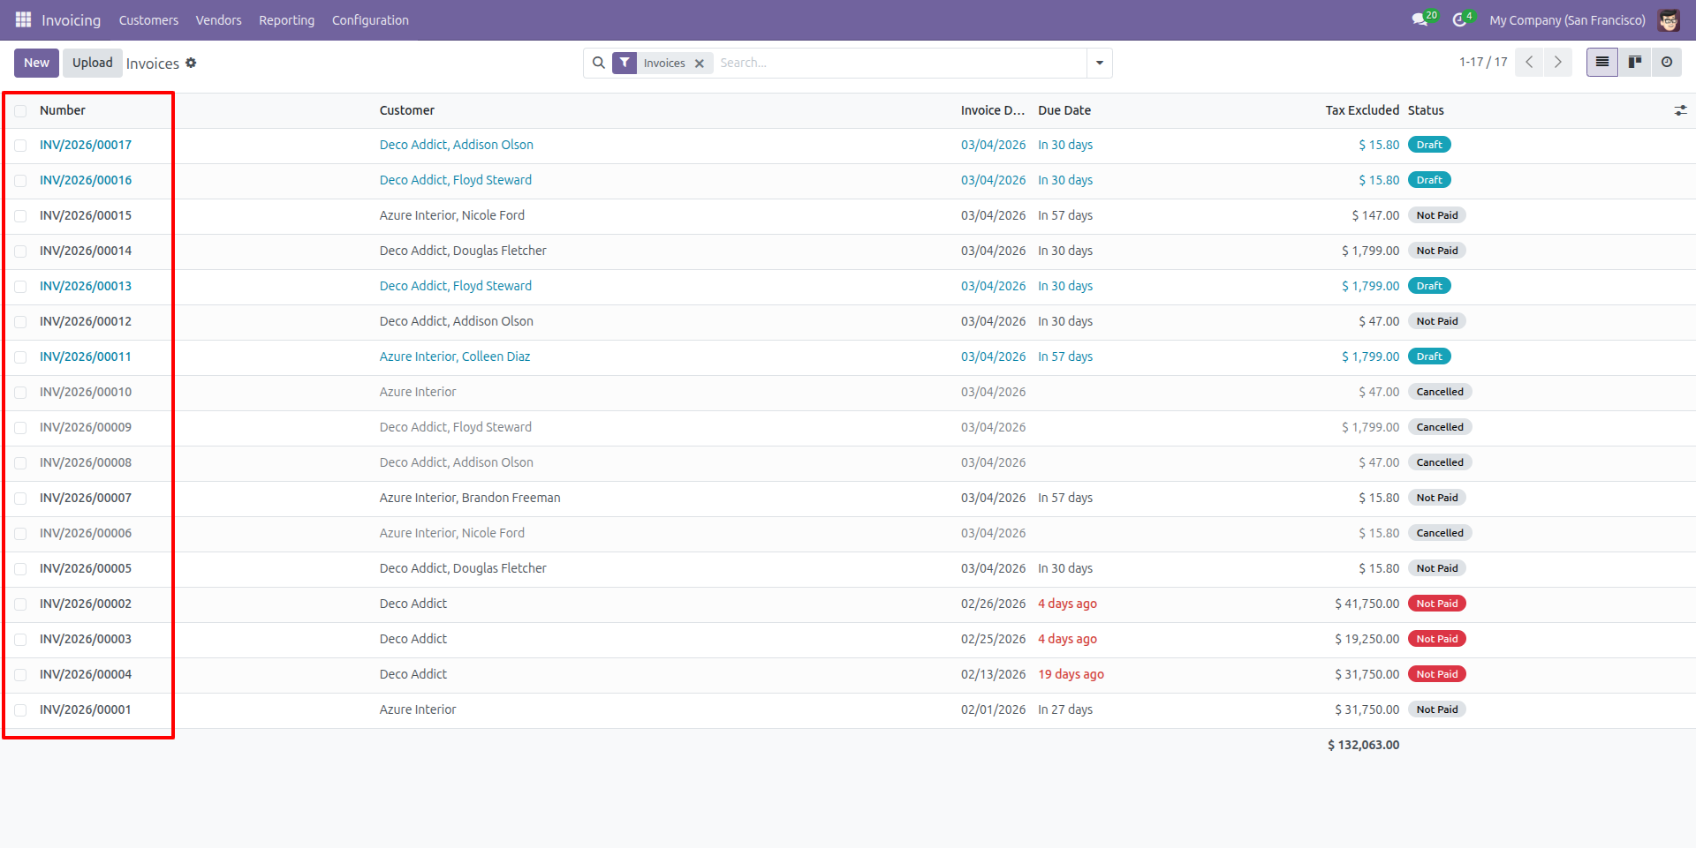The image size is (1696, 848).
Task: Switch to kanban view
Action: pos(1635,62)
